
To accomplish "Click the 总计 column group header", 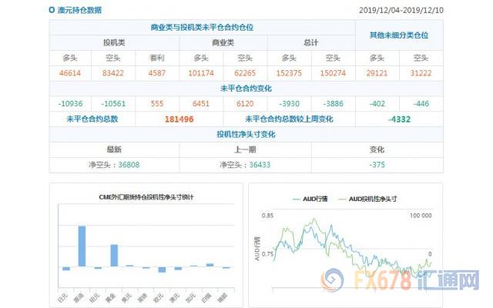I will coord(310,43).
